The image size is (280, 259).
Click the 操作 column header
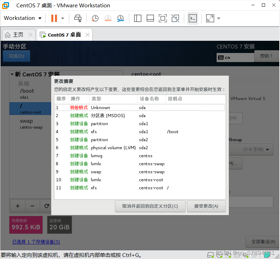coord(79,99)
